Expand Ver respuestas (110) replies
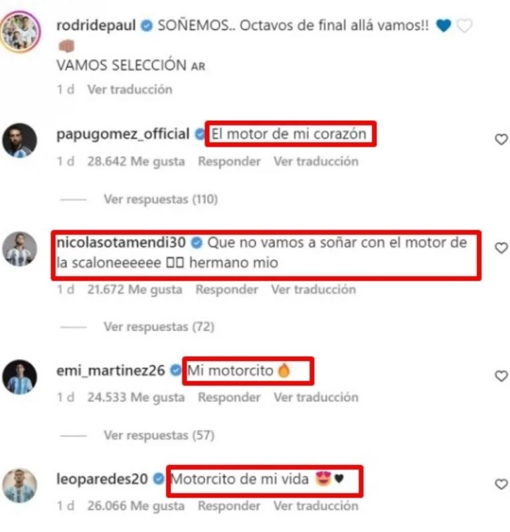Image resolution: width=510 pixels, height=532 pixels. (161, 199)
